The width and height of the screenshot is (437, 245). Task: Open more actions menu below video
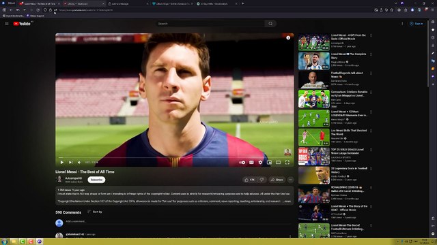(290, 180)
